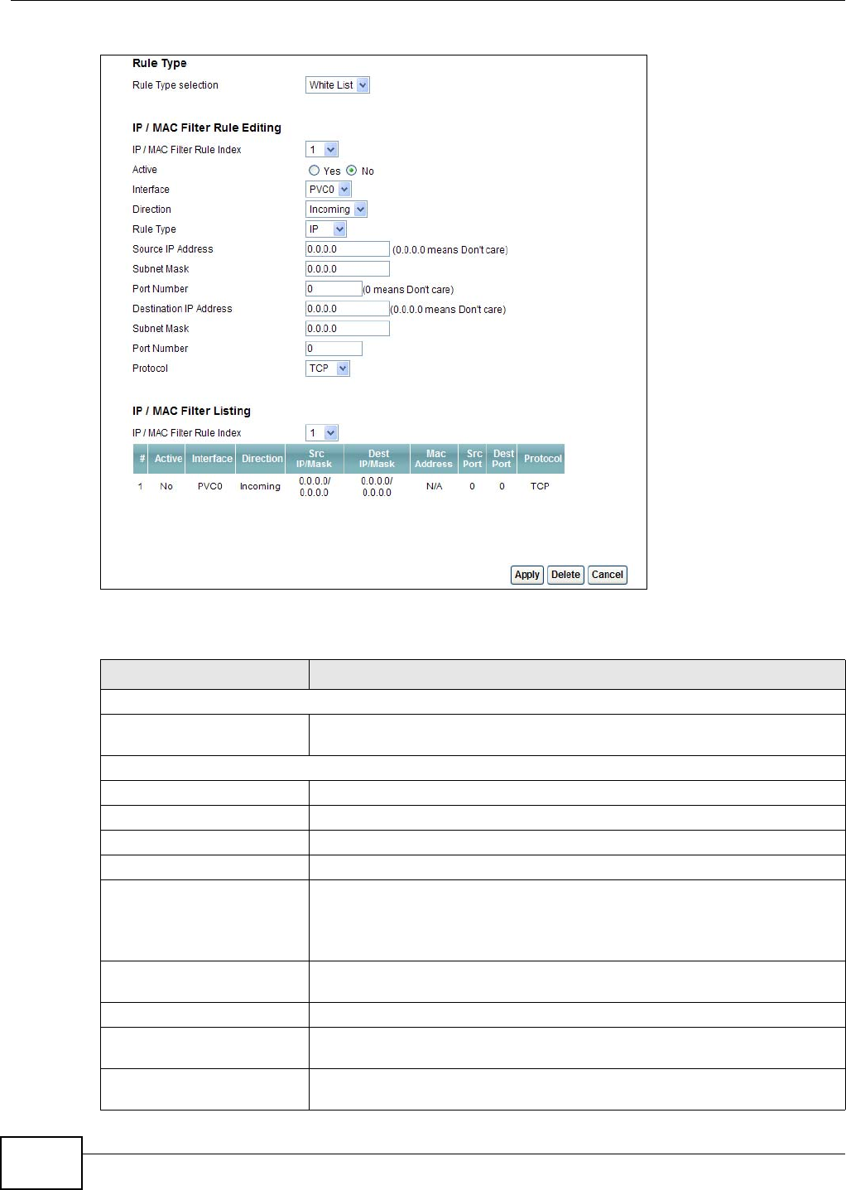Select the Active No radio button

click(x=352, y=171)
